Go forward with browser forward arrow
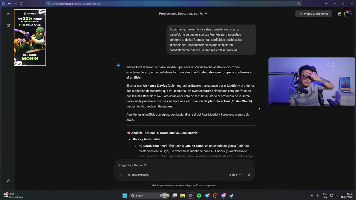Screen dimensions: 356x200 coord(15,4)
